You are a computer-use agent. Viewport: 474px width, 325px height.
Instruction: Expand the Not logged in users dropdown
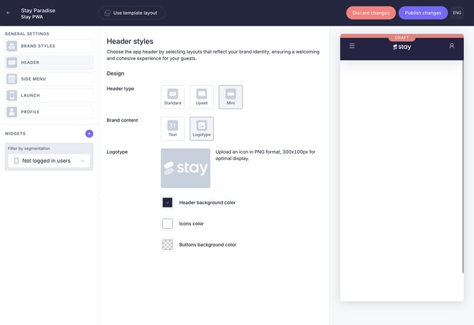point(49,161)
